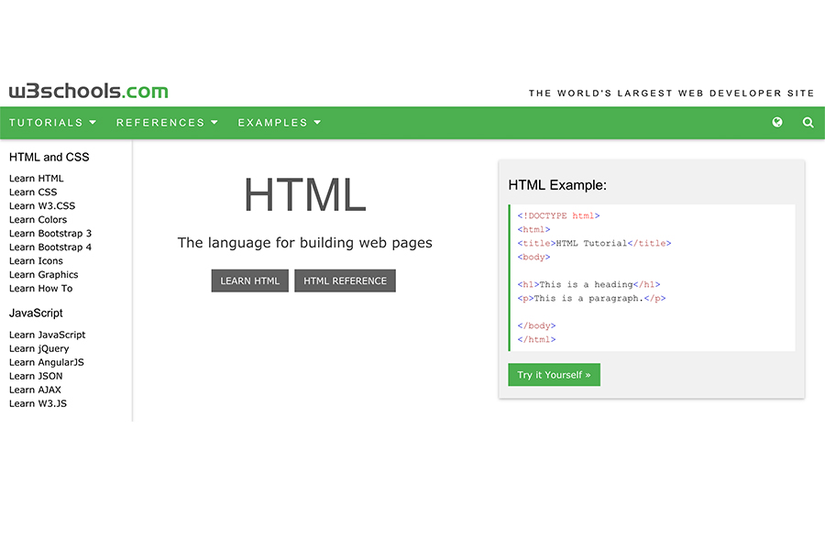This screenshot has height=550, width=825.
Task: Expand the Examples dropdown menu
Action: point(280,123)
